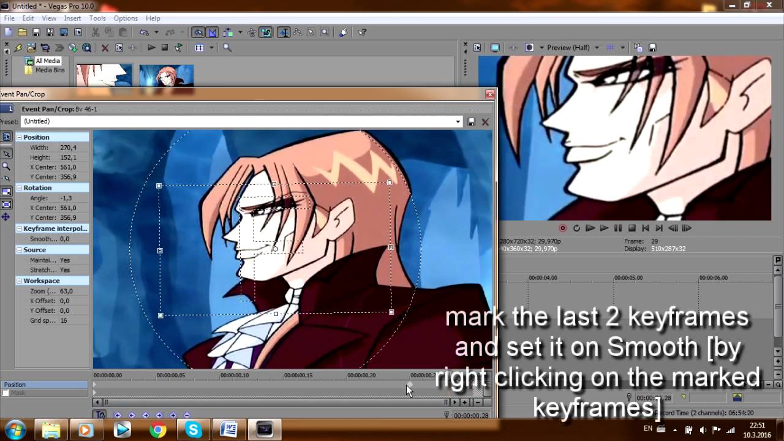Image resolution: width=784 pixels, height=441 pixels.
Task: Open dropdown arrow beside Undo
Action: point(156,32)
